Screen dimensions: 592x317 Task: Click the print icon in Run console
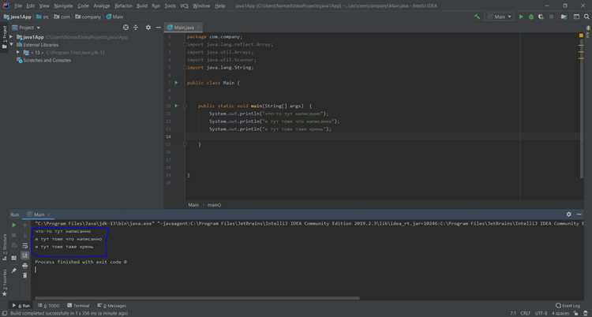pyautogui.click(x=25, y=266)
